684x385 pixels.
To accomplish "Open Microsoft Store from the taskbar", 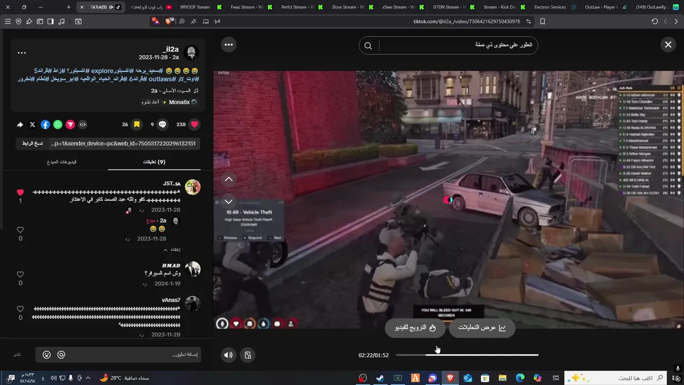I will [x=485, y=378].
